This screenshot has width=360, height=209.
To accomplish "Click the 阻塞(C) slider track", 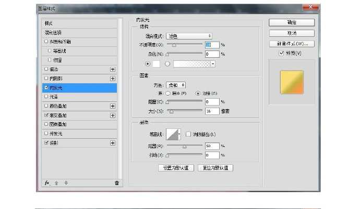I will pos(184,101).
